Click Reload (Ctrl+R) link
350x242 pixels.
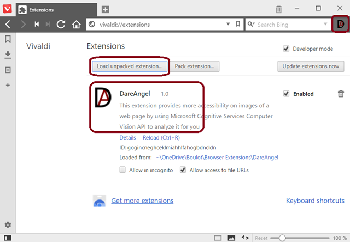point(161,138)
